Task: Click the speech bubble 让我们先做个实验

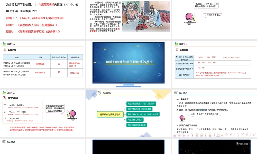Action: click(x=213, y=15)
